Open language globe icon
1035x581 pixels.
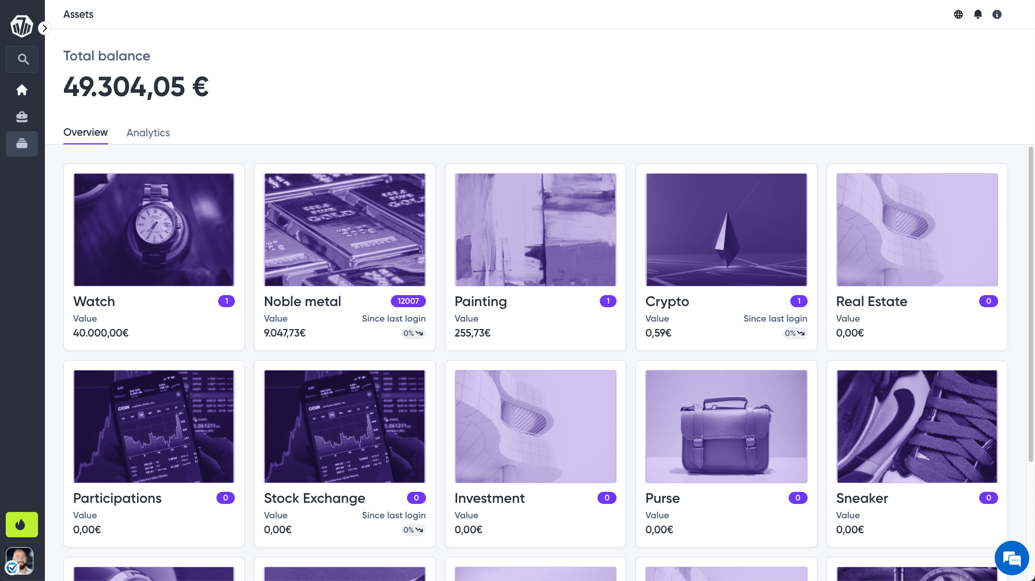(x=958, y=14)
